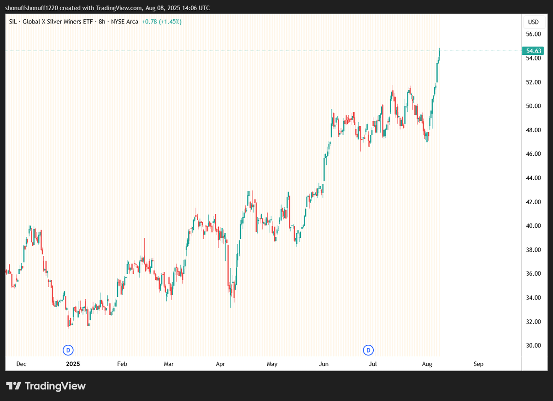Click the +0.78 (+1.45%) change value

(x=161, y=22)
